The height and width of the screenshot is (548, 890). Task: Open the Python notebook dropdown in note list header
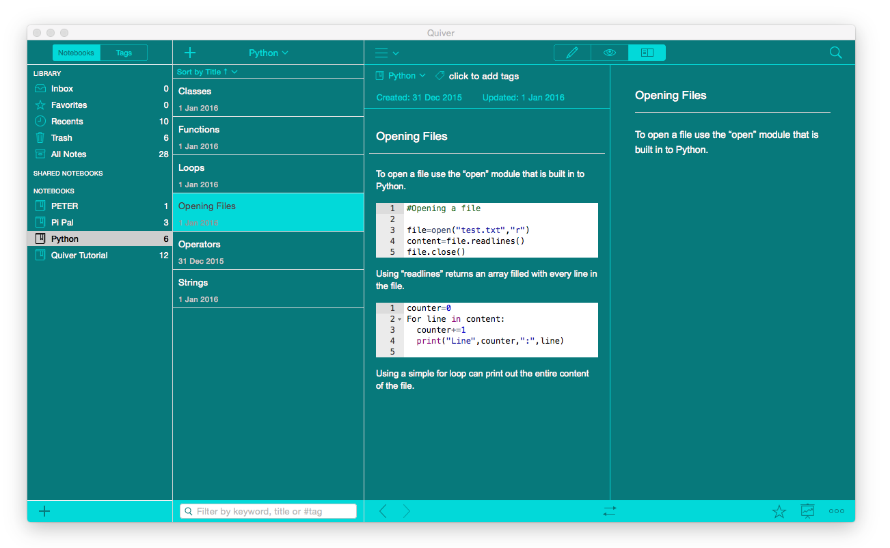[x=269, y=53]
